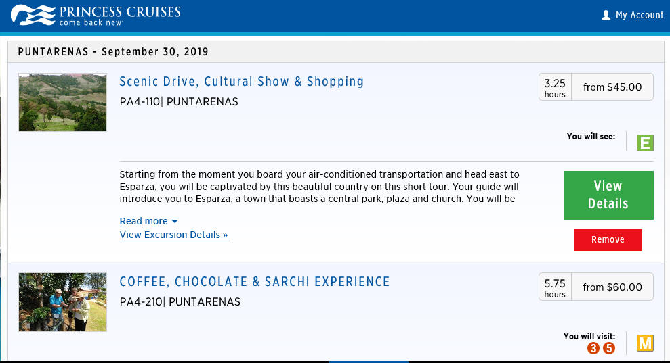Click the coffee tour people thumbnail
The height and width of the screenshot is (363, 670).
click(62, 302)
